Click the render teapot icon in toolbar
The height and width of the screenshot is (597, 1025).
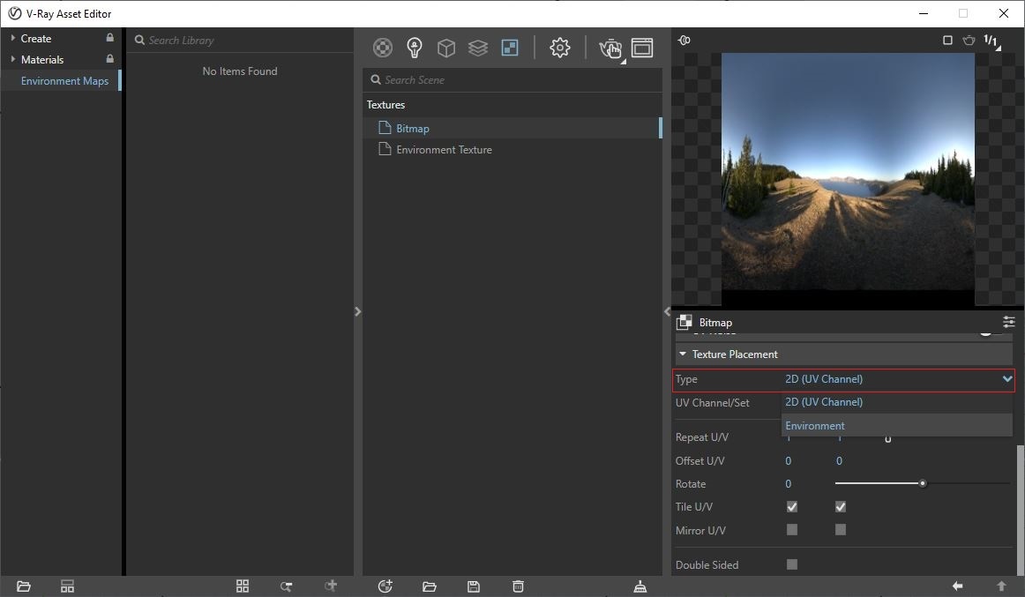pyautogui.click(x=610, y=49)
